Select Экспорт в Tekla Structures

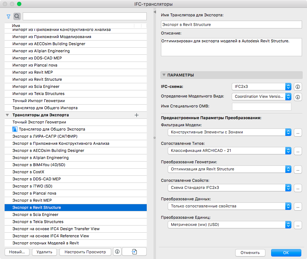76,222
